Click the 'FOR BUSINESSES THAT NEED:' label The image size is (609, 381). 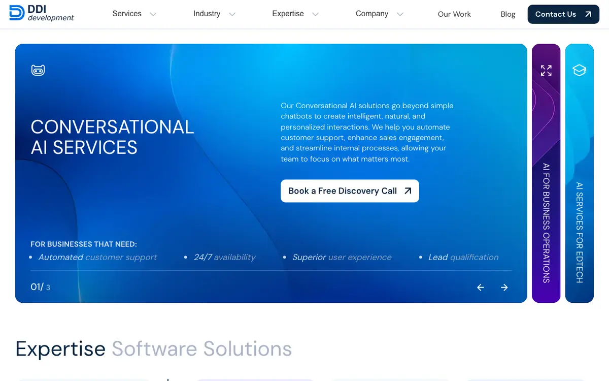(x=84, y=244)
